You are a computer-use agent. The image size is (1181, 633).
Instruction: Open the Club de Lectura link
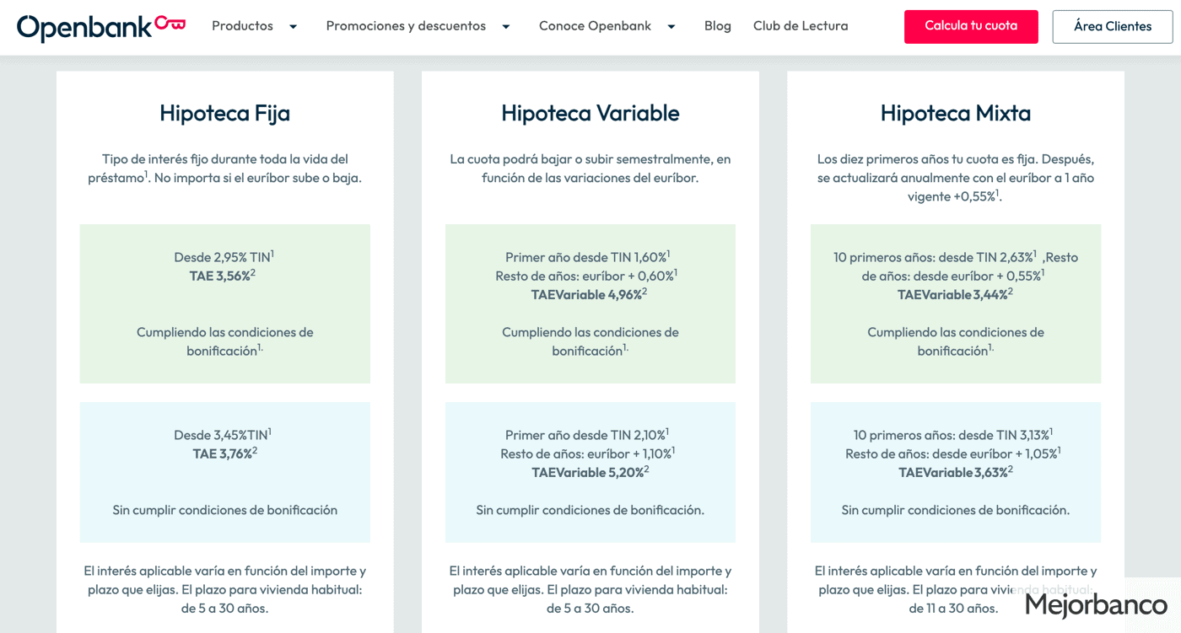pyautogui.click(x=801, y=26)
